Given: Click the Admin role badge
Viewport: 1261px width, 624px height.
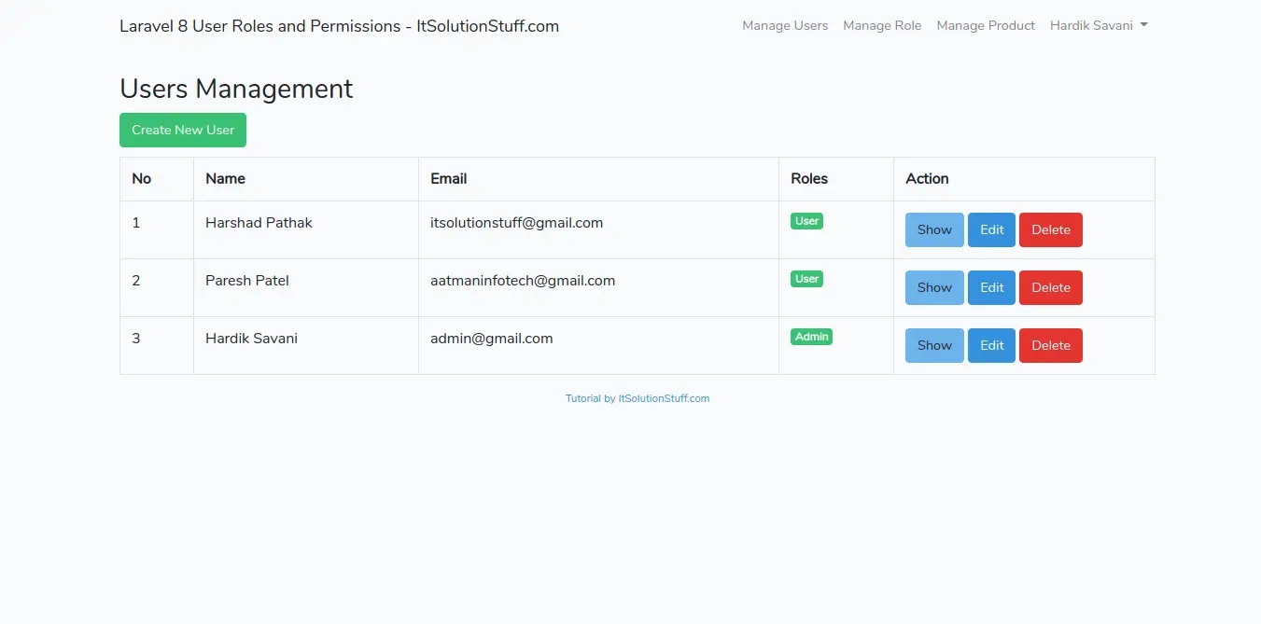Looking at the screenshot, I should 811,337.
